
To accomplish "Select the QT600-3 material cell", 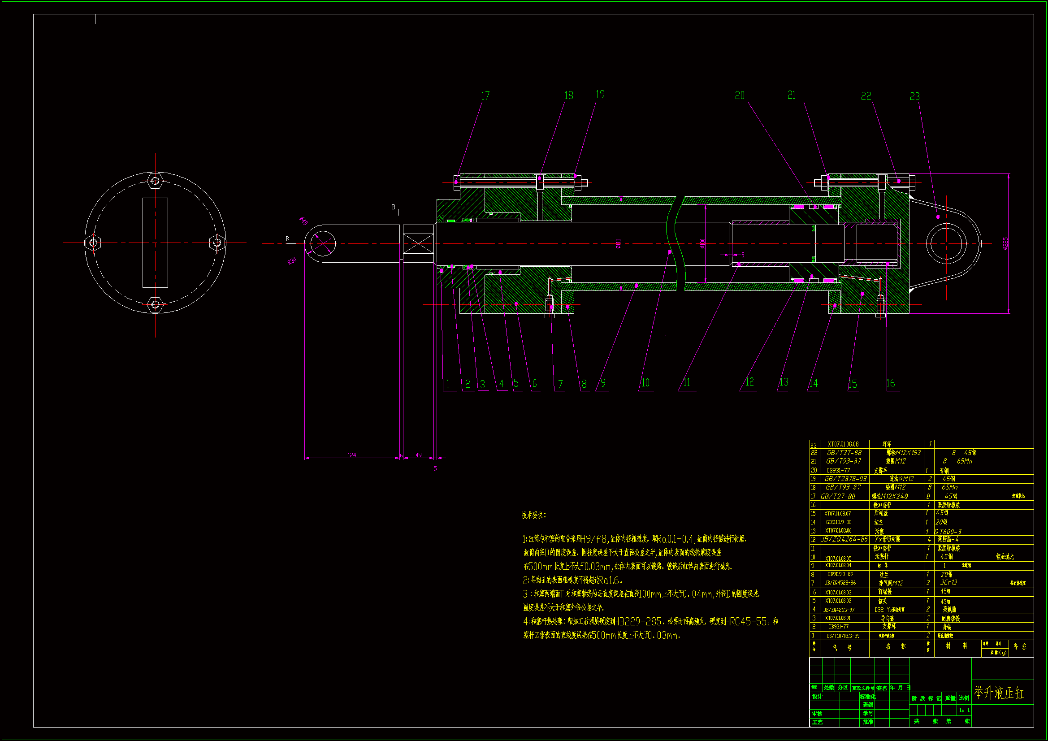I will [x=948, y=532].
